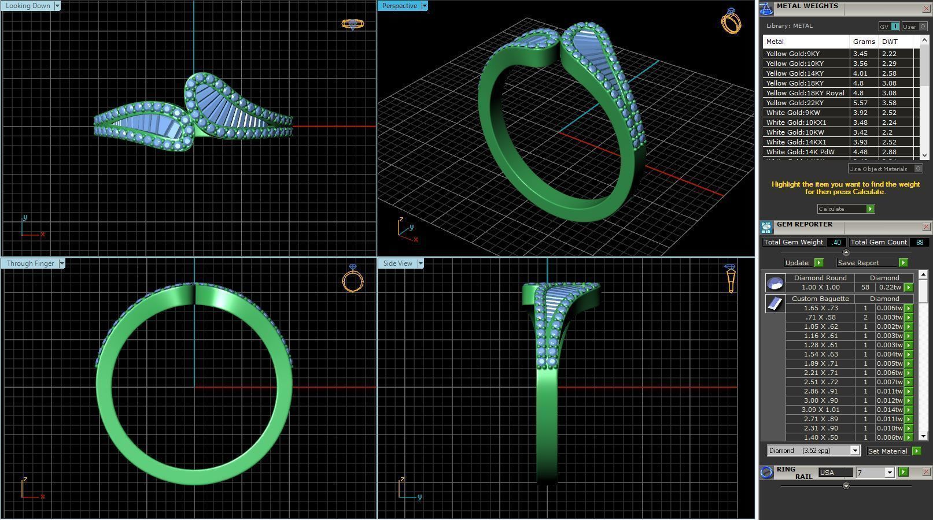Expand Ring Rail panel using bottom expander
The width and height of the screenshot is (933, 520).
click(x=846, y=486)
